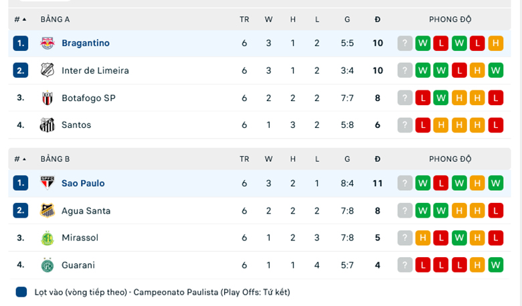This screenshot has width=522, height=306.
Task: Click the Agua Santa team logo
Action: (47, 210)
